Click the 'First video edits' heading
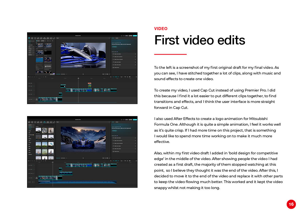This screenshot has height=215, width=304. 200,40
